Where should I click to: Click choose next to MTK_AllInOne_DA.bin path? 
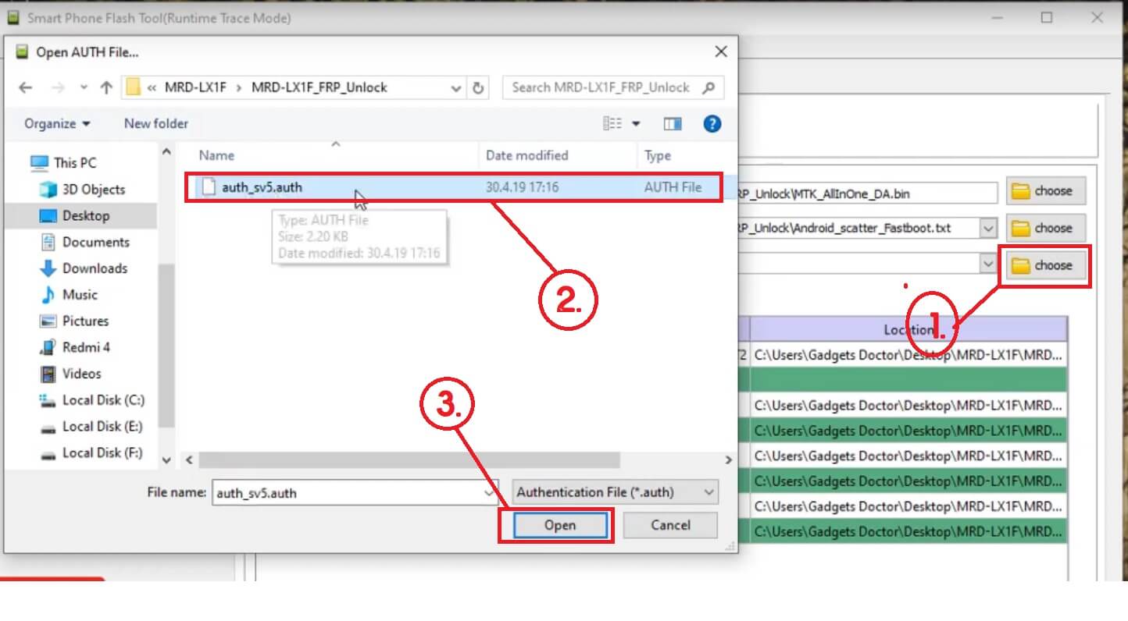click(x=1046, y=190)
